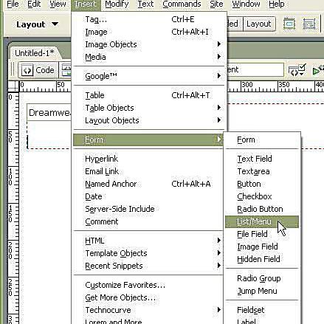This screenshot has height=324, width=324.
Task: Click the Split view icon beside Code
Action: 66,70
